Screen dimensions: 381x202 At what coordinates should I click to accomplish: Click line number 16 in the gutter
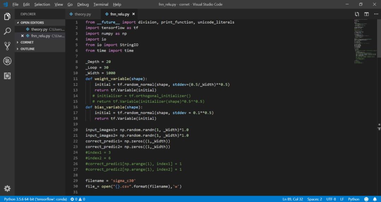[75, 107]
